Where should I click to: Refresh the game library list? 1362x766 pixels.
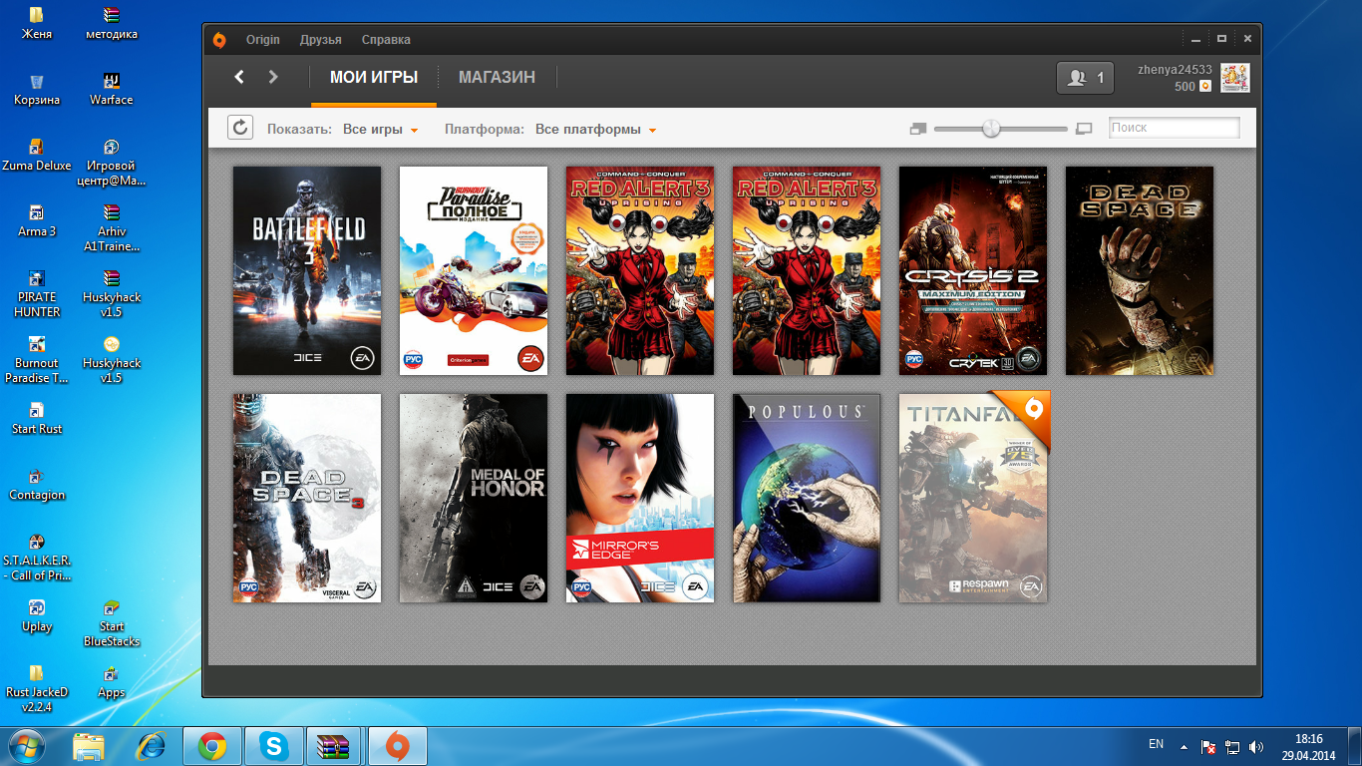tap(239, 128)
